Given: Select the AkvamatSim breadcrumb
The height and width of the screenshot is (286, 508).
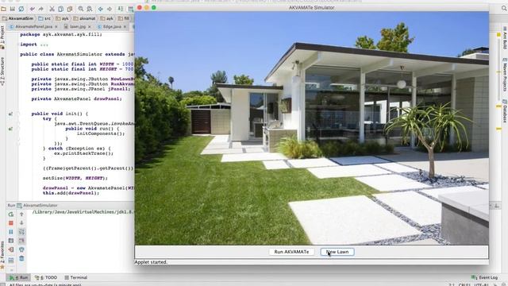Looking at the screenshot, I should (x=18, y=18).
